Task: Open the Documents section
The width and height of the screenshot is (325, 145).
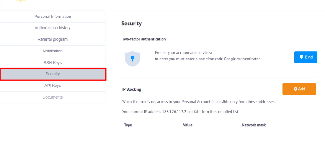Action: [53, 97]
